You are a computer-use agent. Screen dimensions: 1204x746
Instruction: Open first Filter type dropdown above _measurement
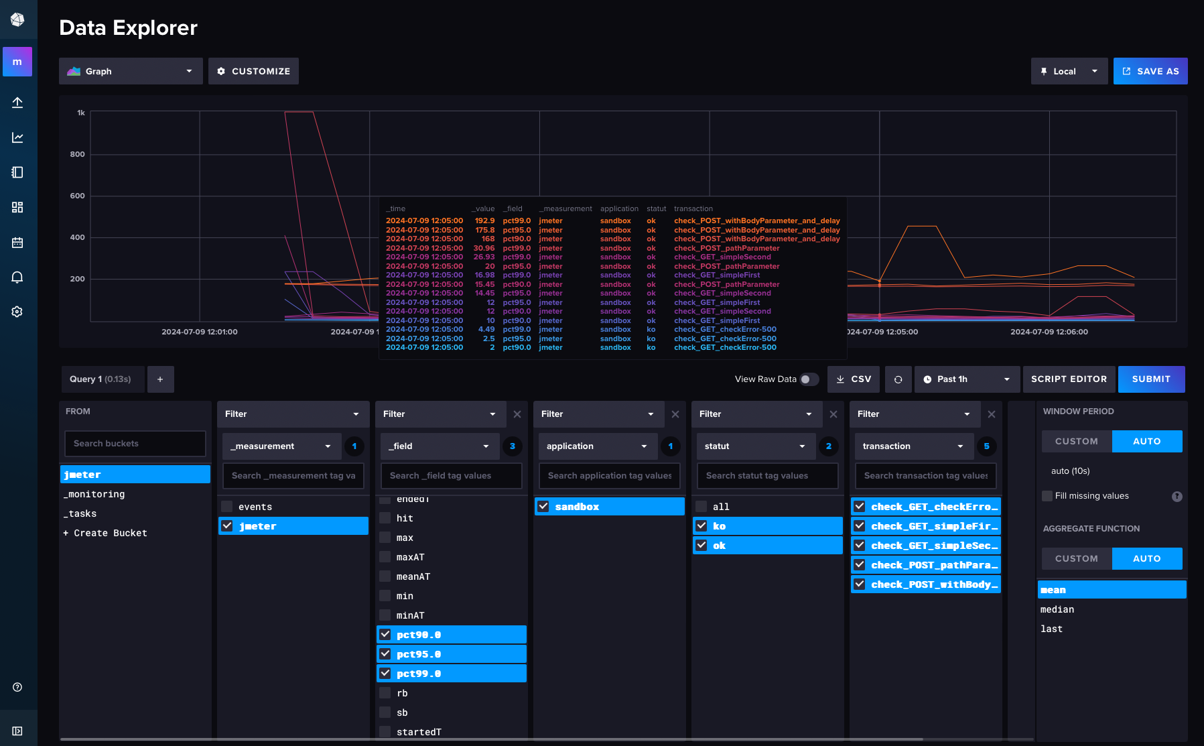pos(293,414)
